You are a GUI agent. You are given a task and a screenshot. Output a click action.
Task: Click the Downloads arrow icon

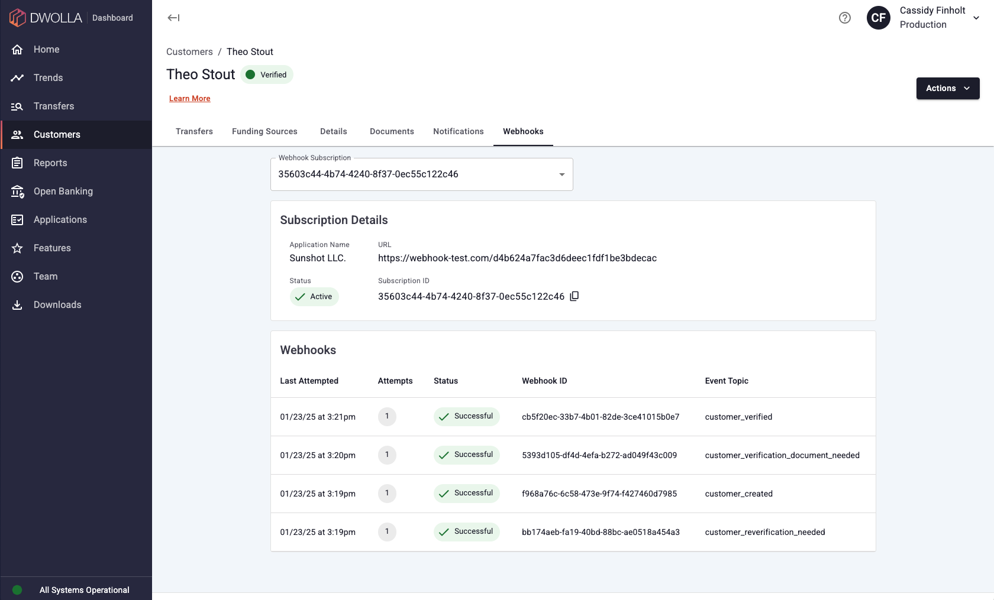coord(17,305)
